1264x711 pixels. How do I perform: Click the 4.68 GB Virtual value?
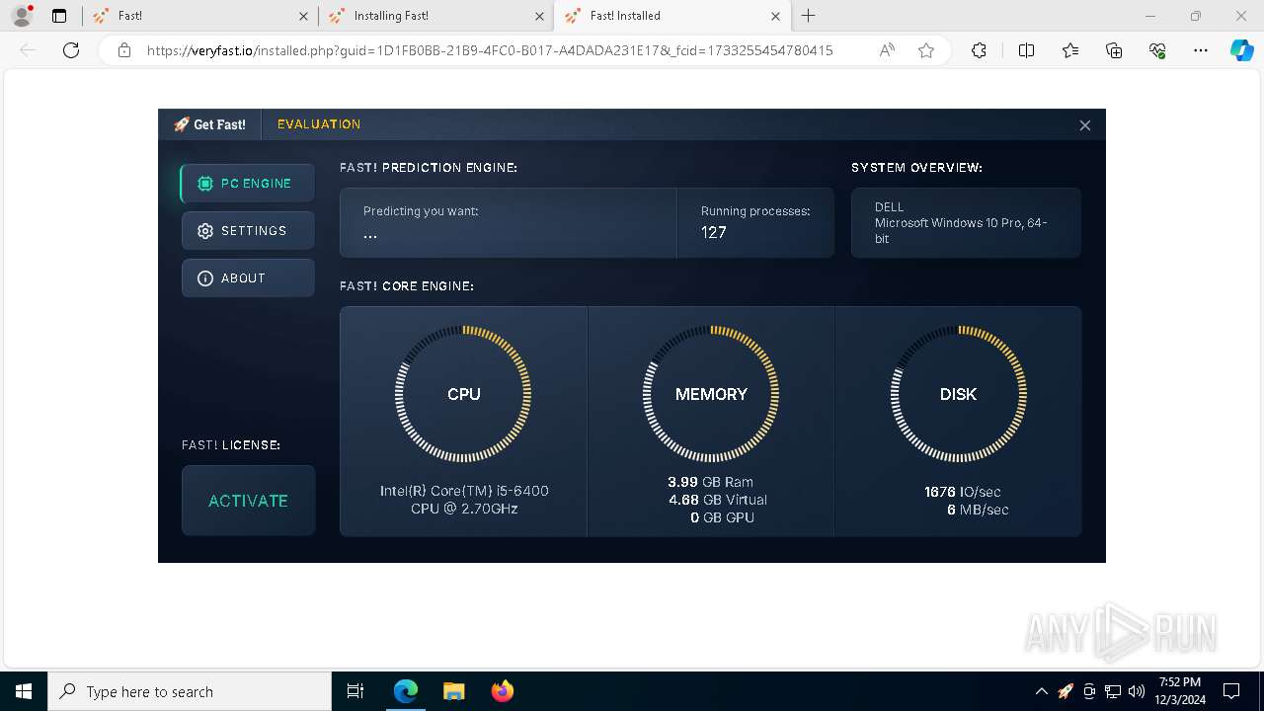[x=717, y=500]
